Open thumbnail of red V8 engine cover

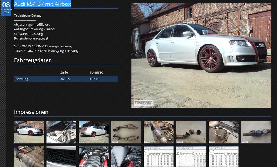click(94, 156)
